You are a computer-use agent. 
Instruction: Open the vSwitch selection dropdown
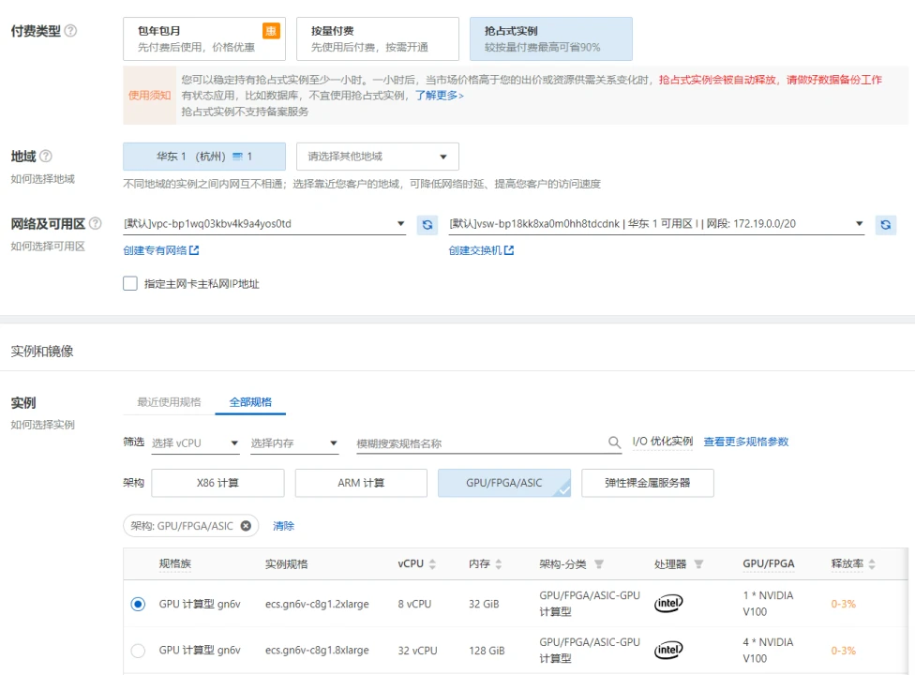point(656,224)
